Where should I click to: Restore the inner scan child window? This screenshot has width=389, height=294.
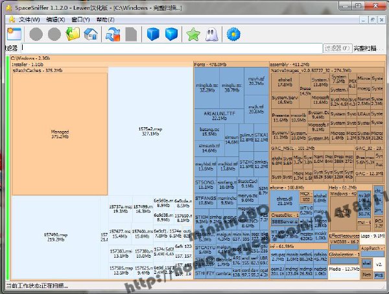click(373, 19)
